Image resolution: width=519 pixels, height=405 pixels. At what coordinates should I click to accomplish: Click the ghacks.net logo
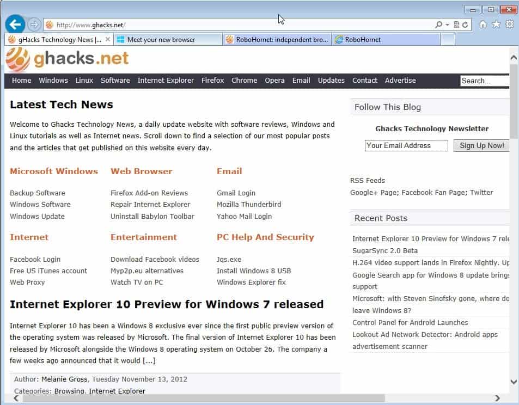pos(68,59)
